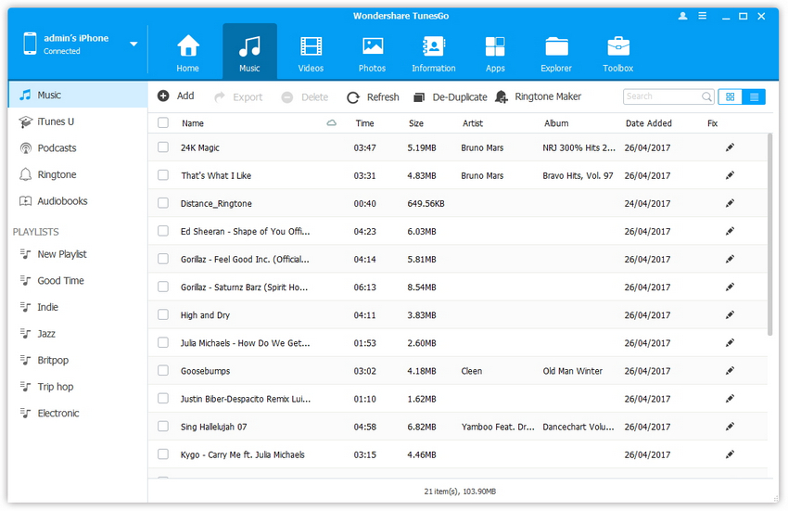This screenshot has width=788, height=511.
Task: Click the fix pencil for 24K Magic
Action: click(730, 147)
